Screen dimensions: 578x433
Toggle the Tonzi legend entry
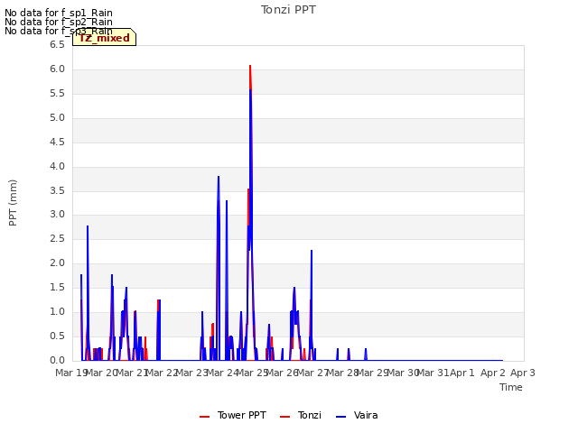pyautogui.click(x=301, y=415)
